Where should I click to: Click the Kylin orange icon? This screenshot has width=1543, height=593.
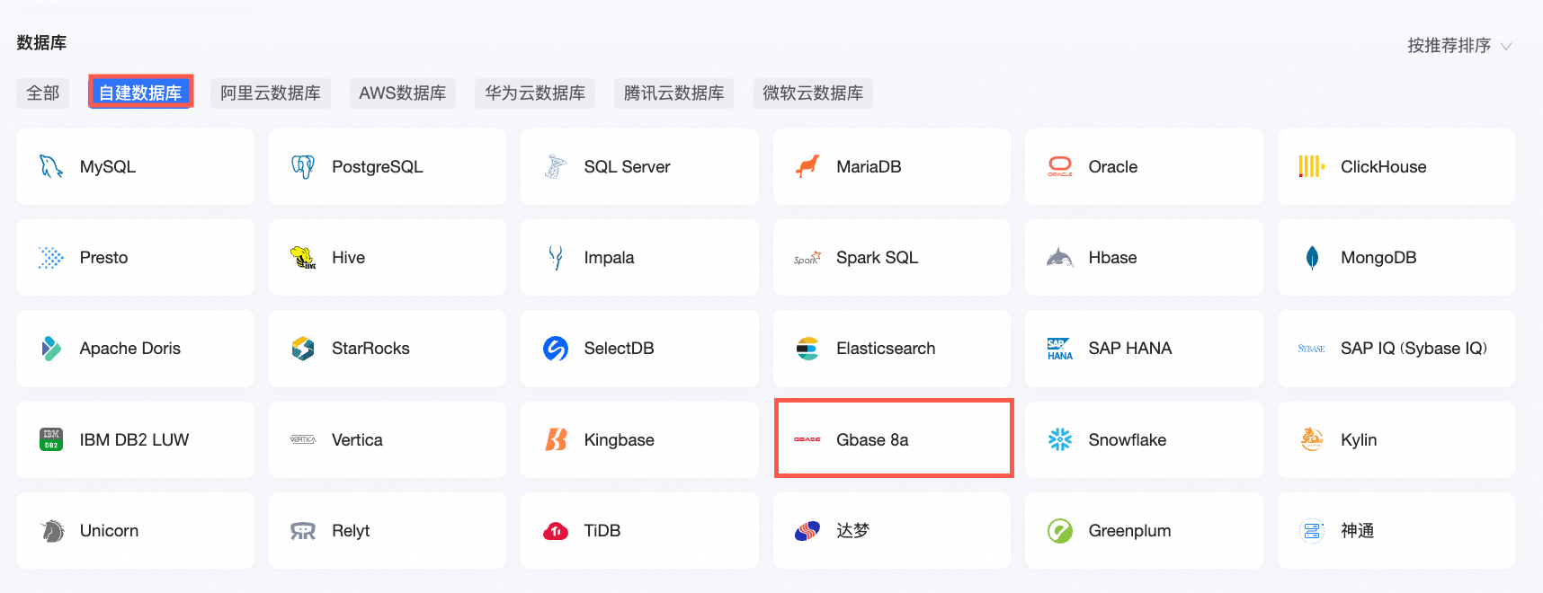(x=1312, y=439)
